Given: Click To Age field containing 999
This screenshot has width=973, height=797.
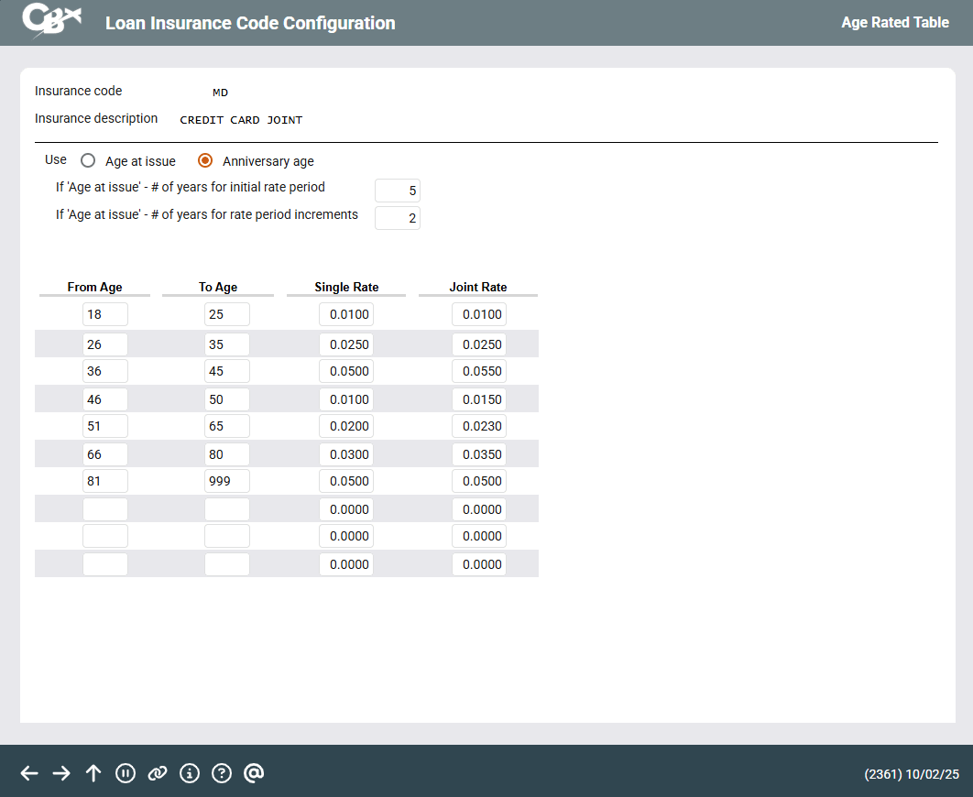Looking at the screenshot, I should click(x=227, y=481).
